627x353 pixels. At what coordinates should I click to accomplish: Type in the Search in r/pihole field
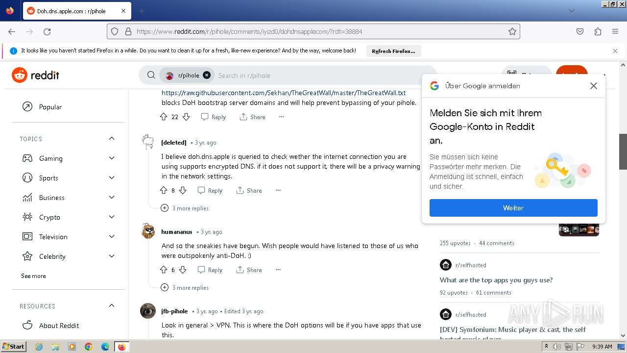tap(323, 76)
